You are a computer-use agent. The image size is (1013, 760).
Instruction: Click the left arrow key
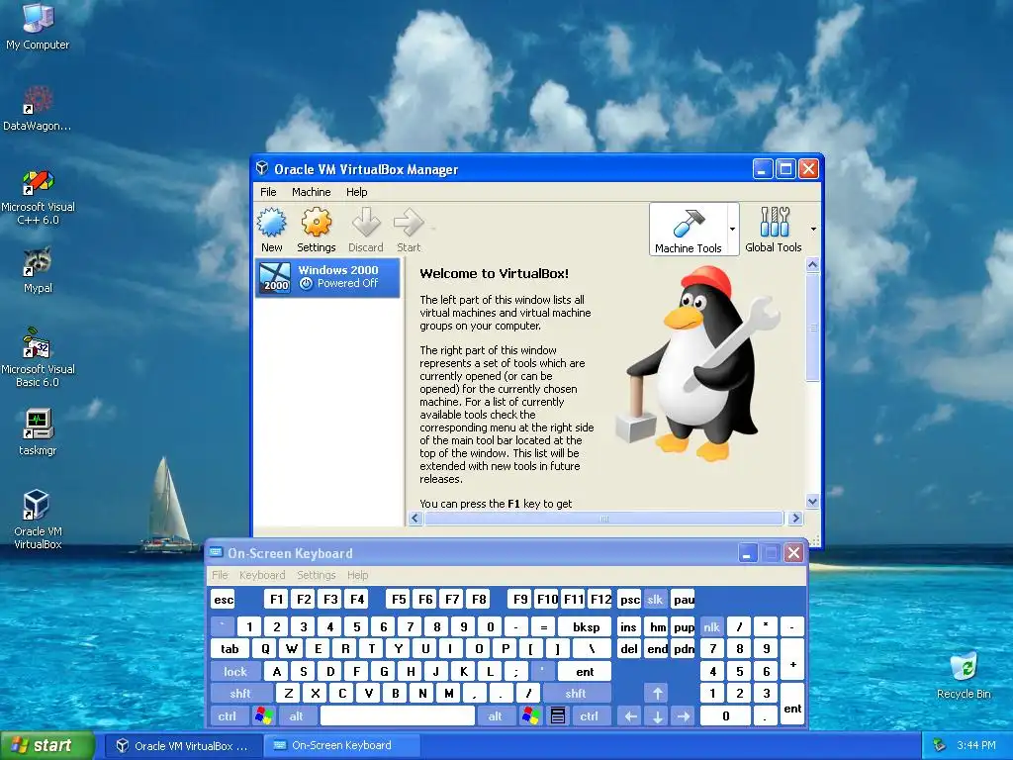[x=630, y=716]
